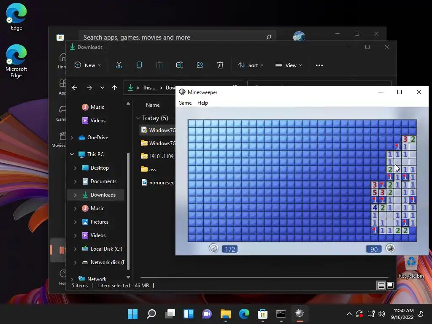Go back in File Explorer
This screenshot has width=432, height=324.
coord(75,88)
